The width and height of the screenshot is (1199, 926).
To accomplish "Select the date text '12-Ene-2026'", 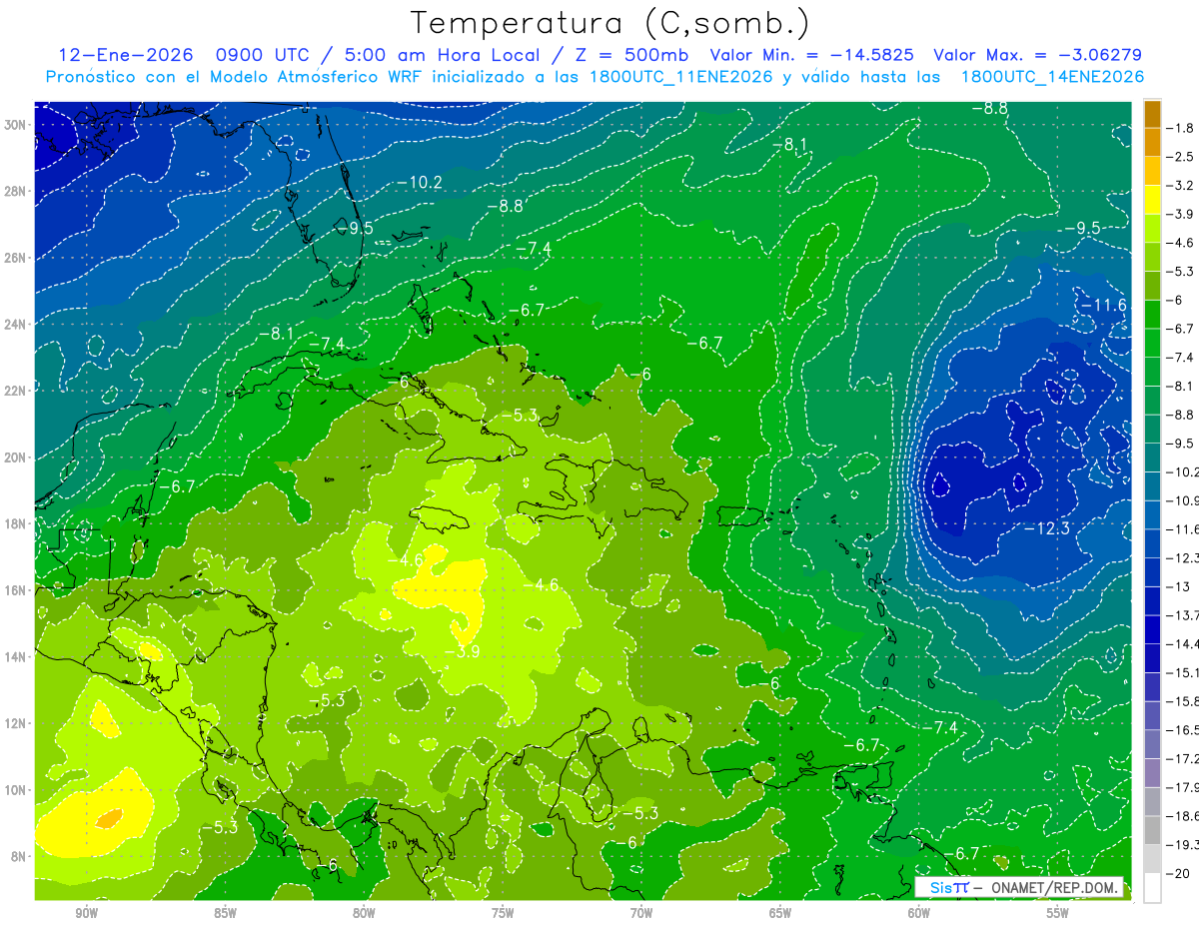I will [128, 55].
